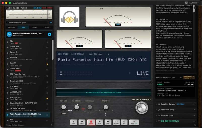
Task: Collapse the Crossfeed Setup section chevron
Action: (x=194, y=110)
